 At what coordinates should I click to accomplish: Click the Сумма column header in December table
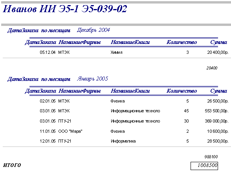tap(218, 42)
